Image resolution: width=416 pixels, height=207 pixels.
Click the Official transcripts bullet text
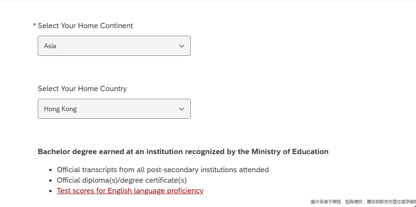coord(163,169)
